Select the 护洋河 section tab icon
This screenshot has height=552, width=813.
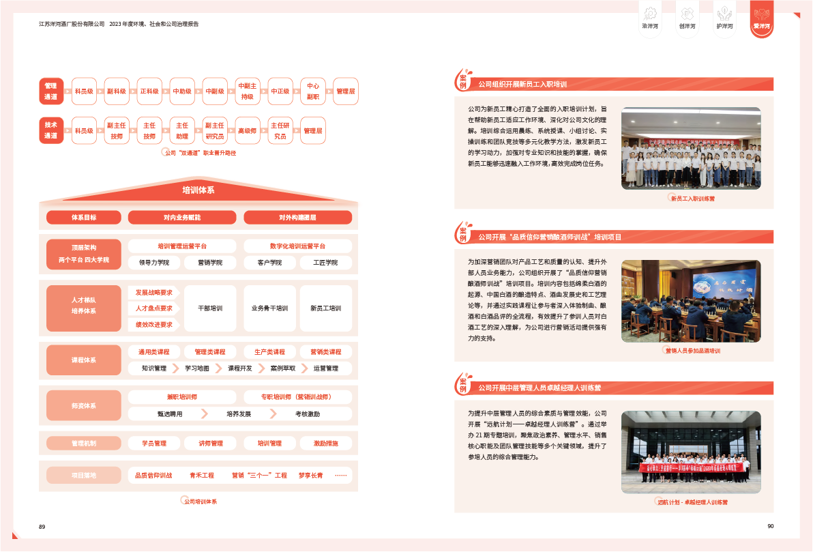(x=724, y=18)
